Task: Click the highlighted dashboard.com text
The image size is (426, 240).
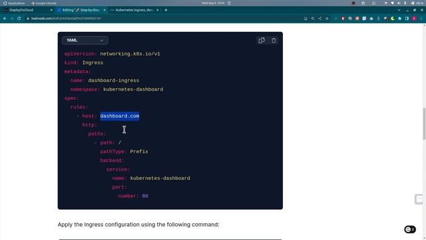Action: click(x=120, y=116)
